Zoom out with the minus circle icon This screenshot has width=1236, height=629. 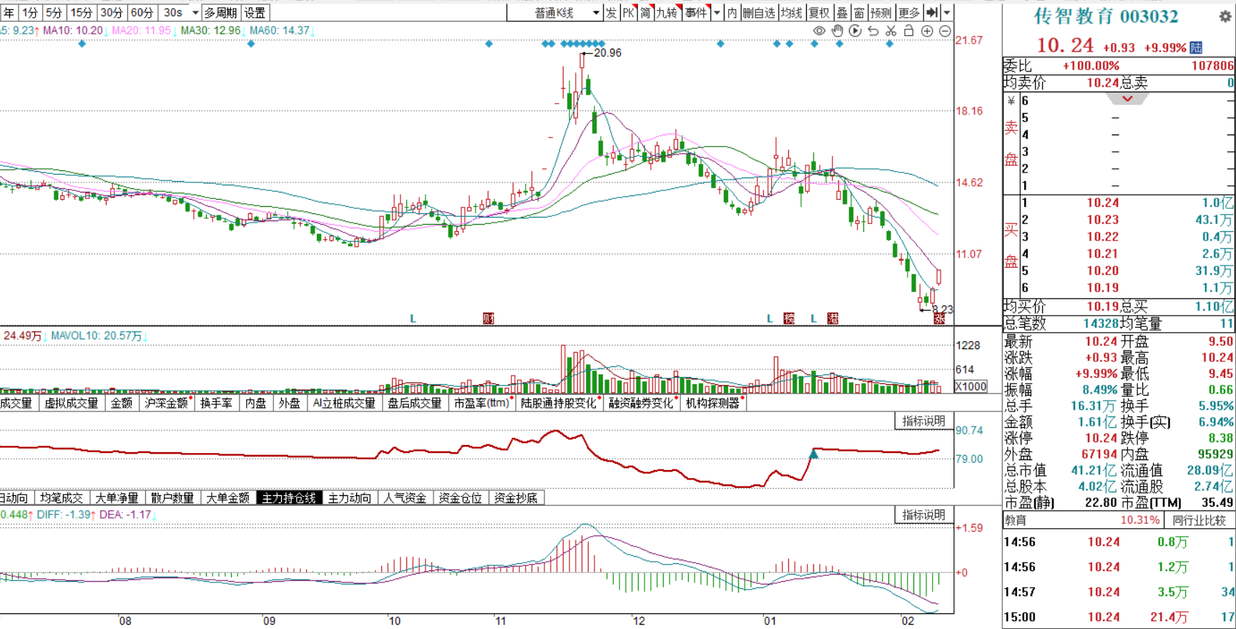(x=945, y=31)
